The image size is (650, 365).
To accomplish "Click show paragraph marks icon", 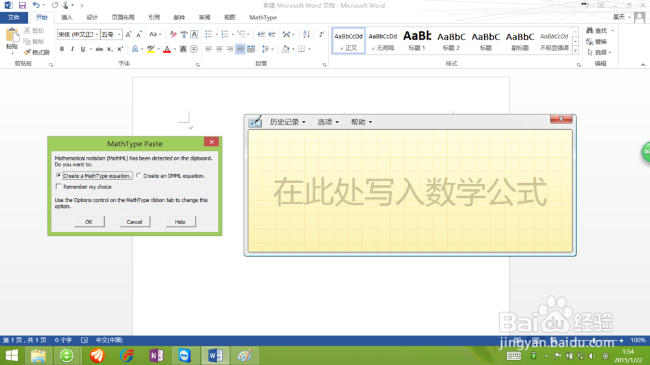I will [x=322, y=34].
